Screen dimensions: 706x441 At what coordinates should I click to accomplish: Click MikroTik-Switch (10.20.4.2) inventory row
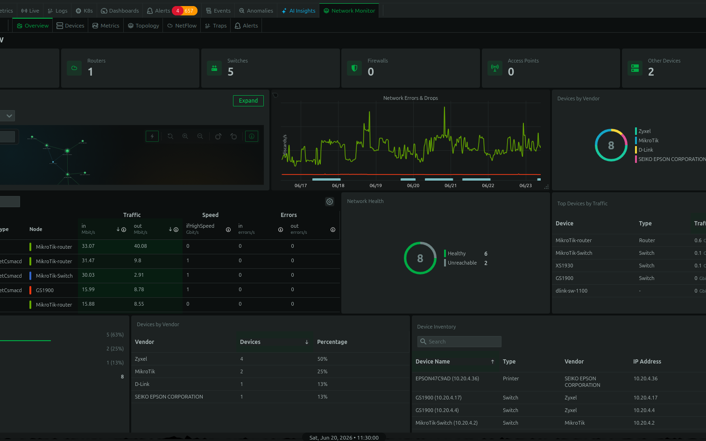pyautogui.click(x=559, y=423)
